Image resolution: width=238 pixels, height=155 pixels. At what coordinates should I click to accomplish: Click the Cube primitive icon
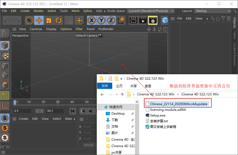(165, 20)
